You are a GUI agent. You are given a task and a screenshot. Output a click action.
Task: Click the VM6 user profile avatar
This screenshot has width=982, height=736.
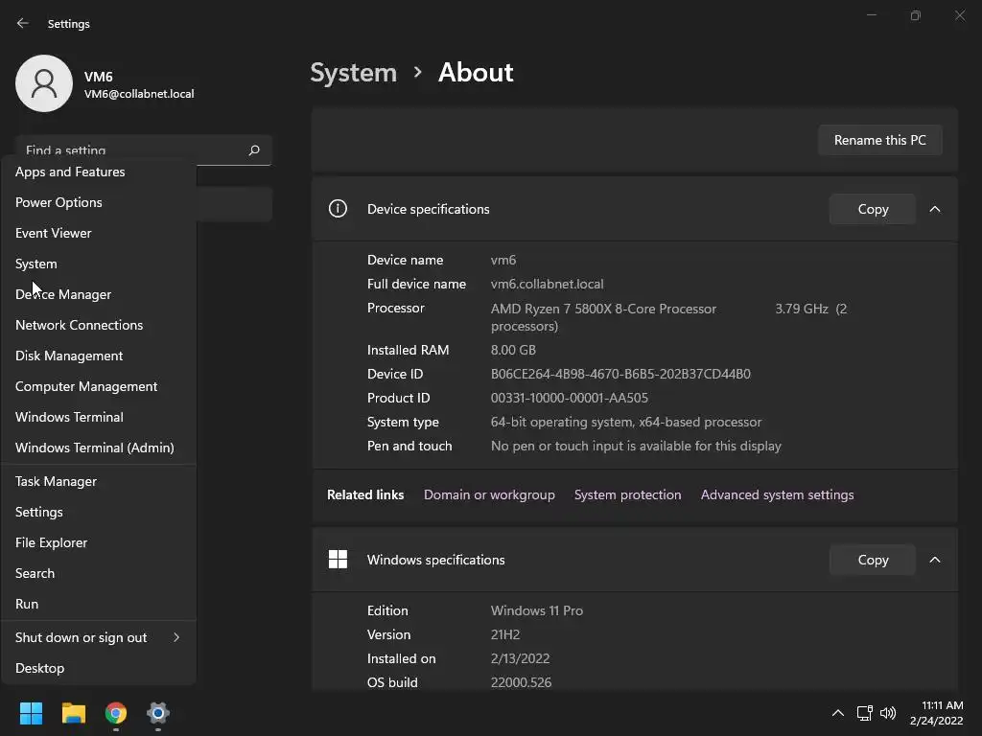[x=44, y=83]
